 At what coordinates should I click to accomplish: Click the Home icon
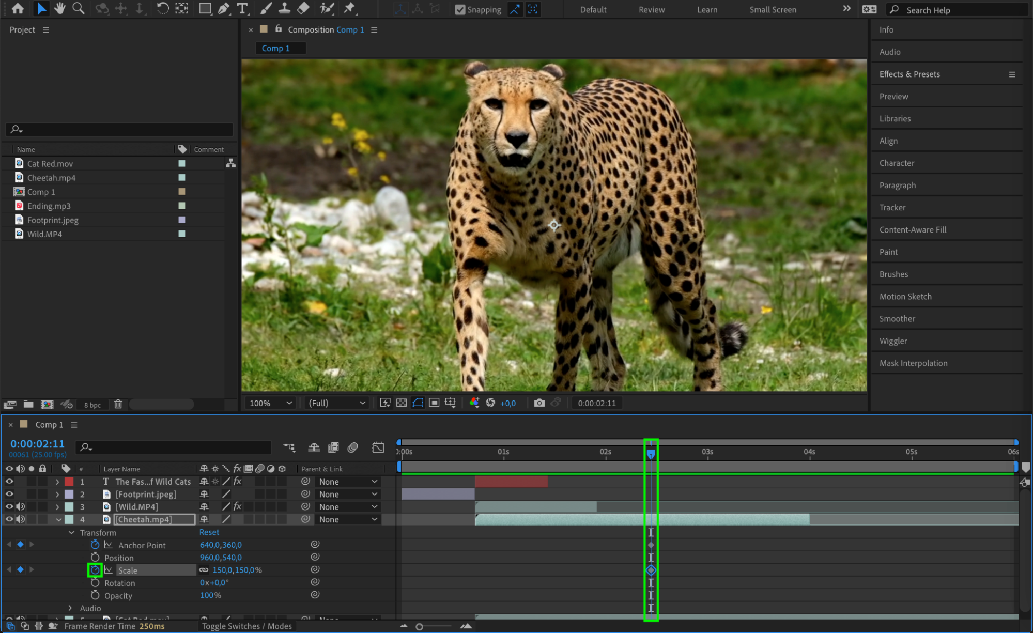tap(18, 8)
